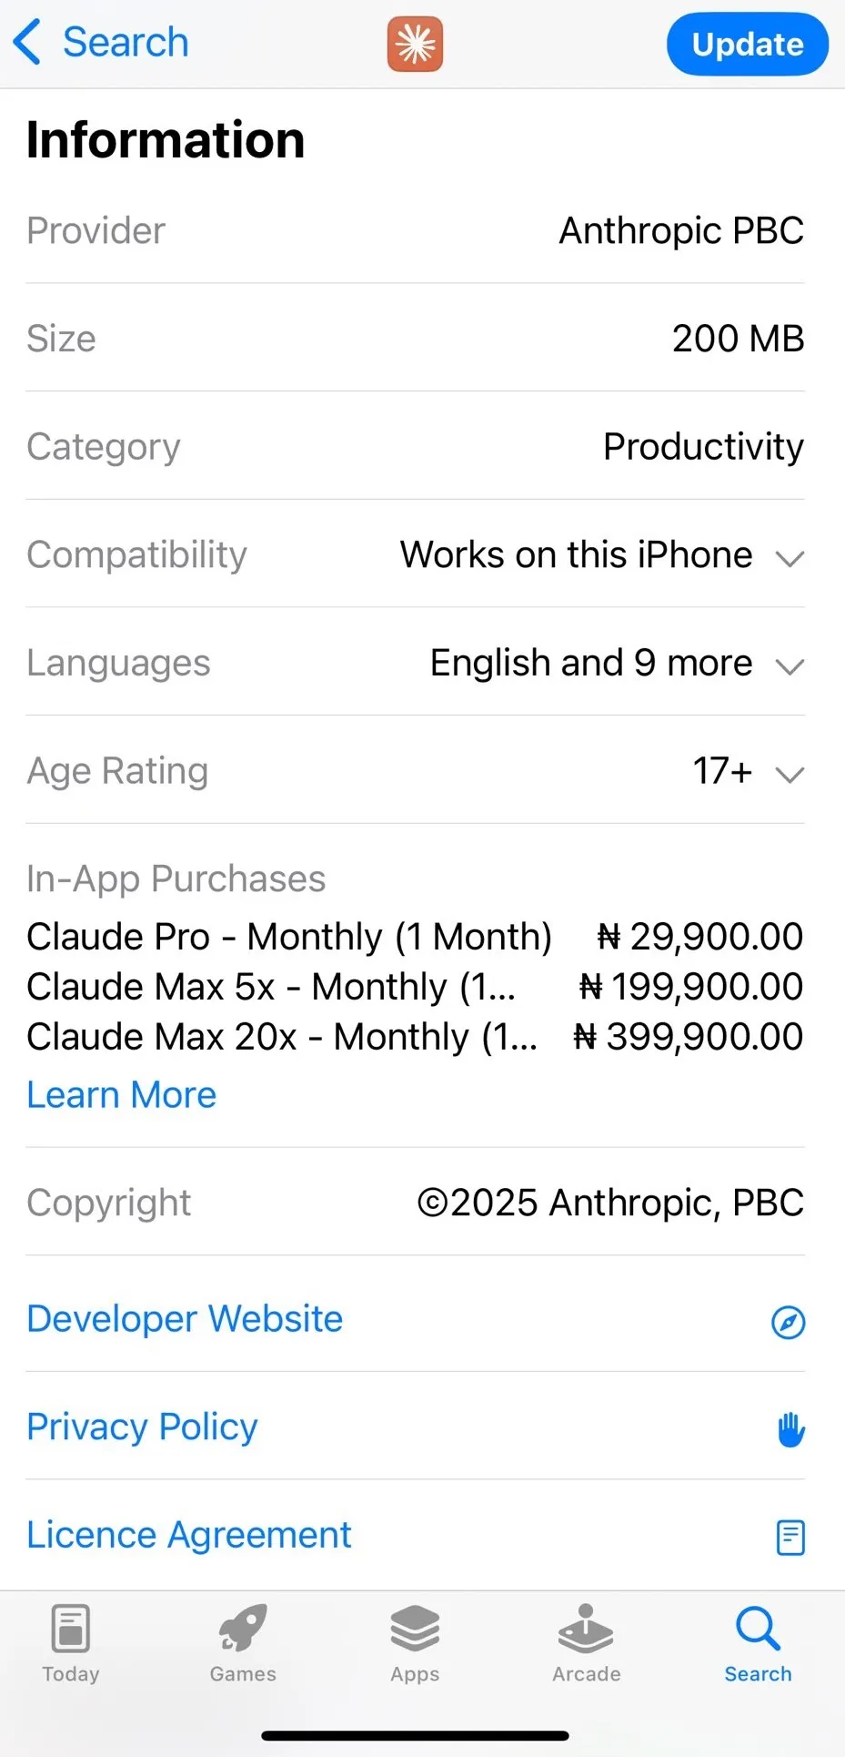845x1757 pixels.
Task: Open the compass icon for Developer Website
Action: pyautogui.click(x=789, y=1322)
